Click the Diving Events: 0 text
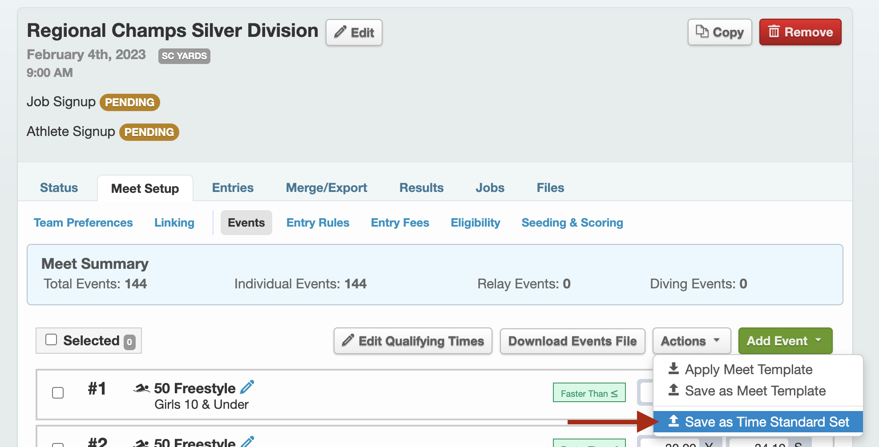Viewport: 879px width, 447px height. point(698,283)
